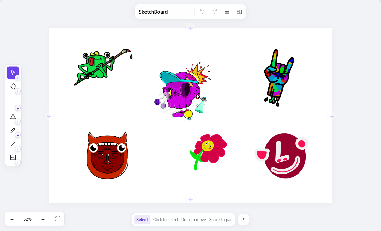
Task: Expand plus badge on Text tool
Action: point(18,108)
